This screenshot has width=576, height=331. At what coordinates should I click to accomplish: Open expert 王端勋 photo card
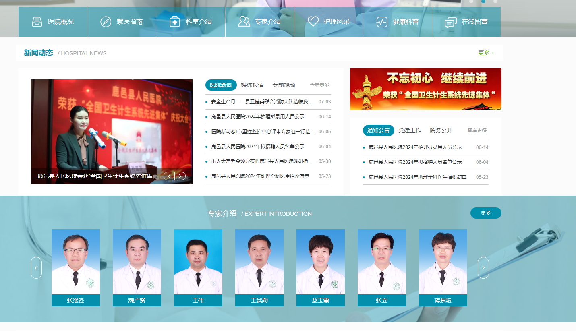(259, 268)
